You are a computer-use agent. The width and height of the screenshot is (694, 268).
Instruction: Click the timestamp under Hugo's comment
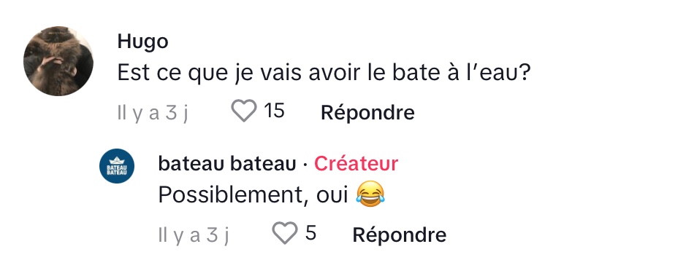pyautogui.click(x=153, y=113)
